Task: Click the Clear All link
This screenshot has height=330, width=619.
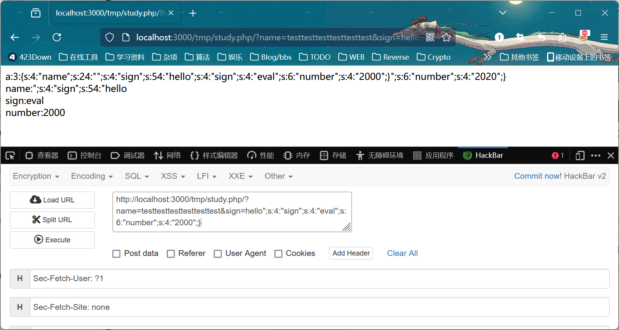Action: click(x=402, y=253)
